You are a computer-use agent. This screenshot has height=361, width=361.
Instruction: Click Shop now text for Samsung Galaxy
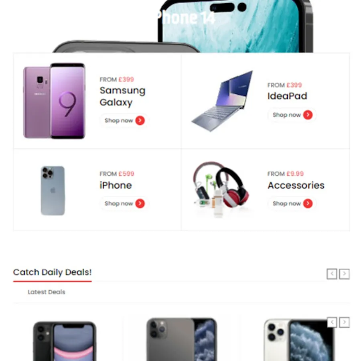[119, 120]
